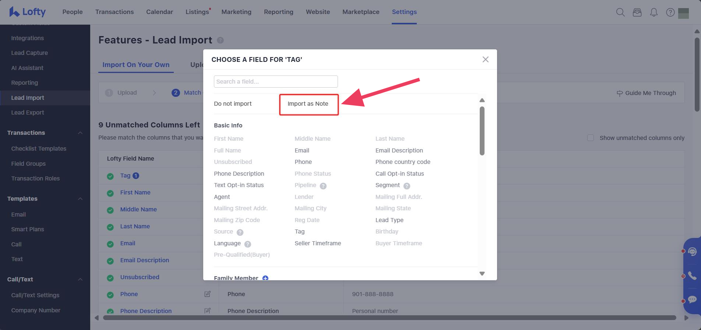701x330 pixels.
Task: Open the Calendar menu
Action: [x=159, y=12]
